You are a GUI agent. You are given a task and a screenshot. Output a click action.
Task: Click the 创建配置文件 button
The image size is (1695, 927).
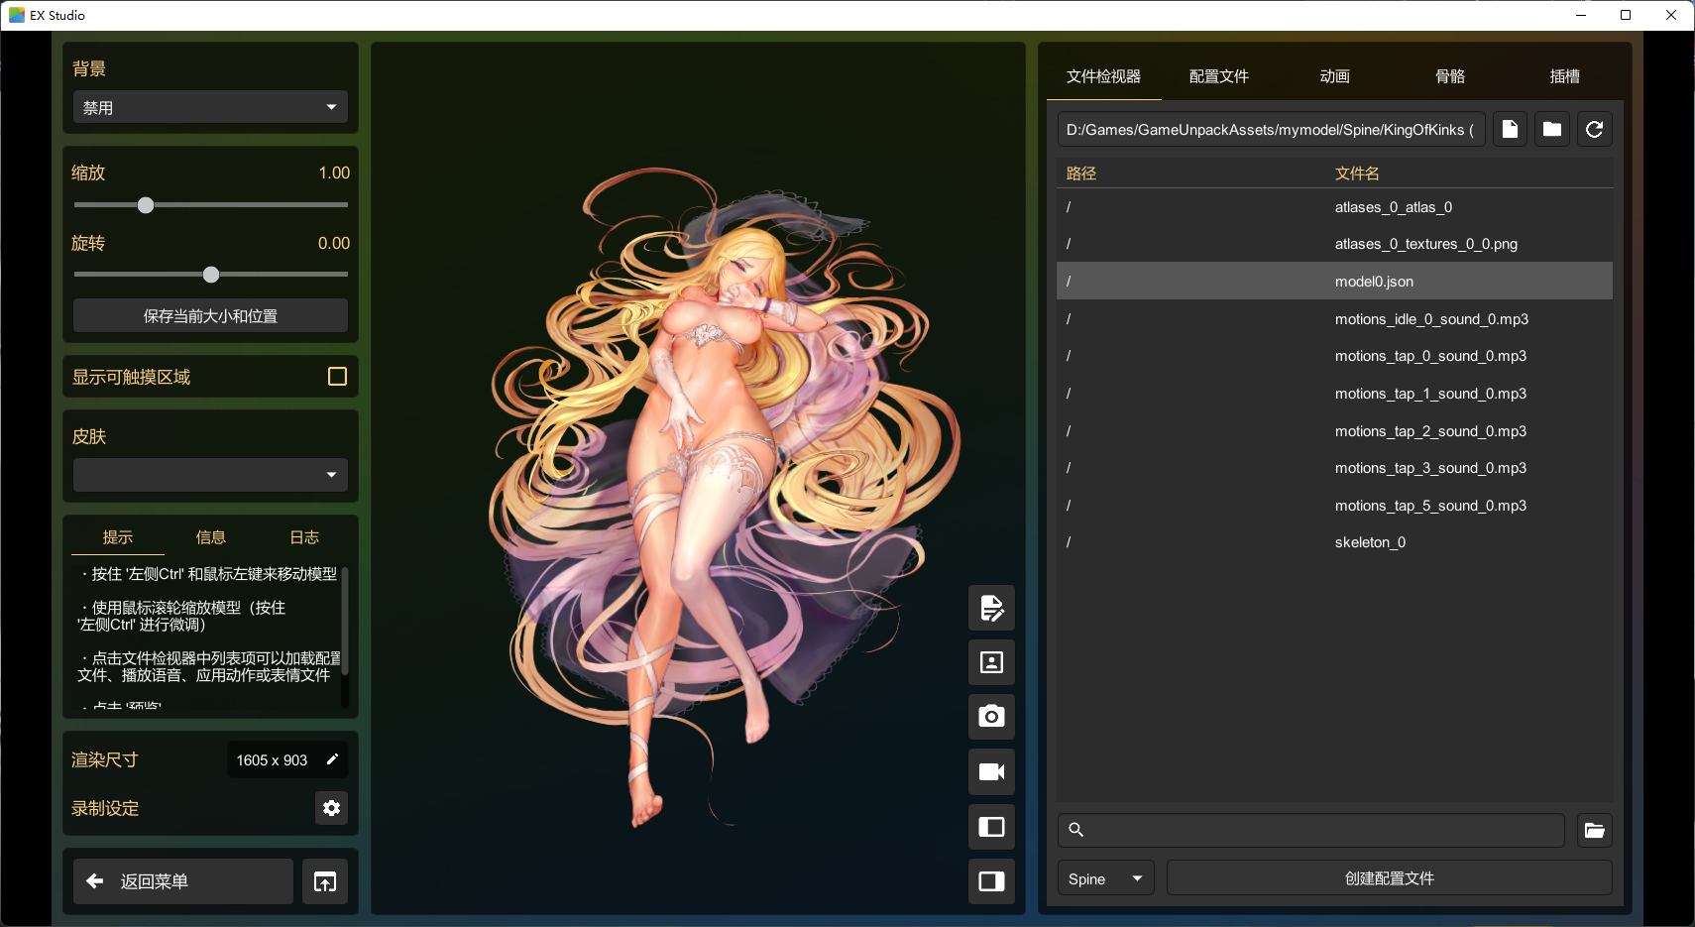(1390, 878)
